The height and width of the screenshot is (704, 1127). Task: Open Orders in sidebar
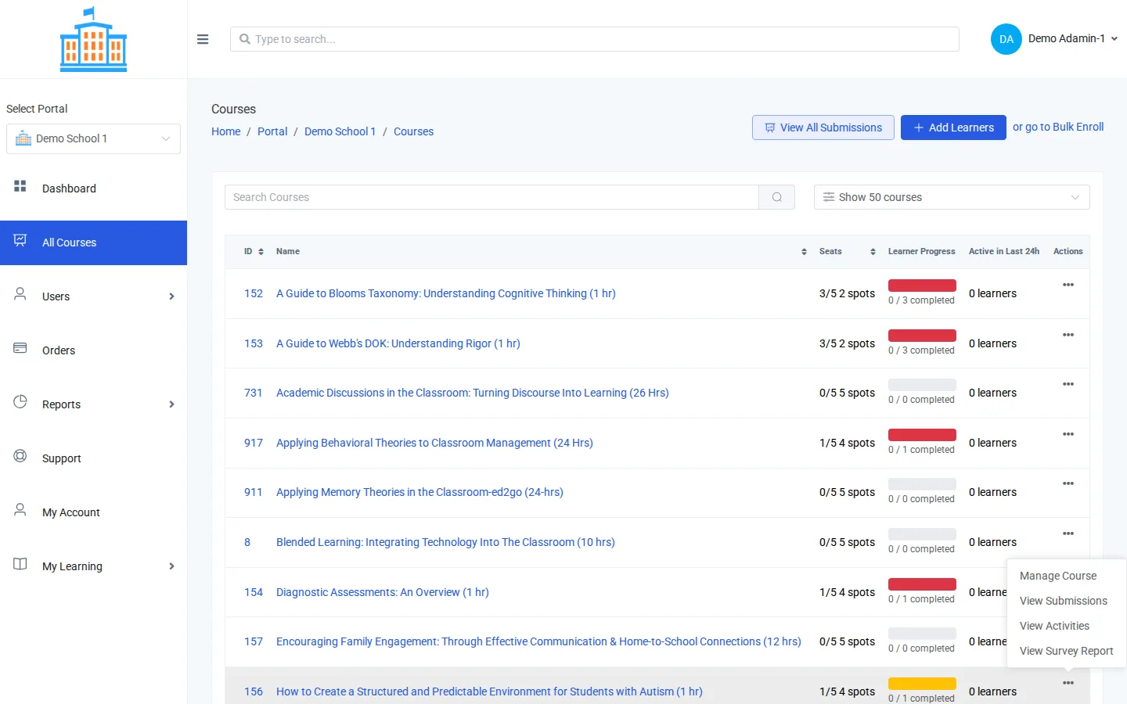[x=94, y=350]
